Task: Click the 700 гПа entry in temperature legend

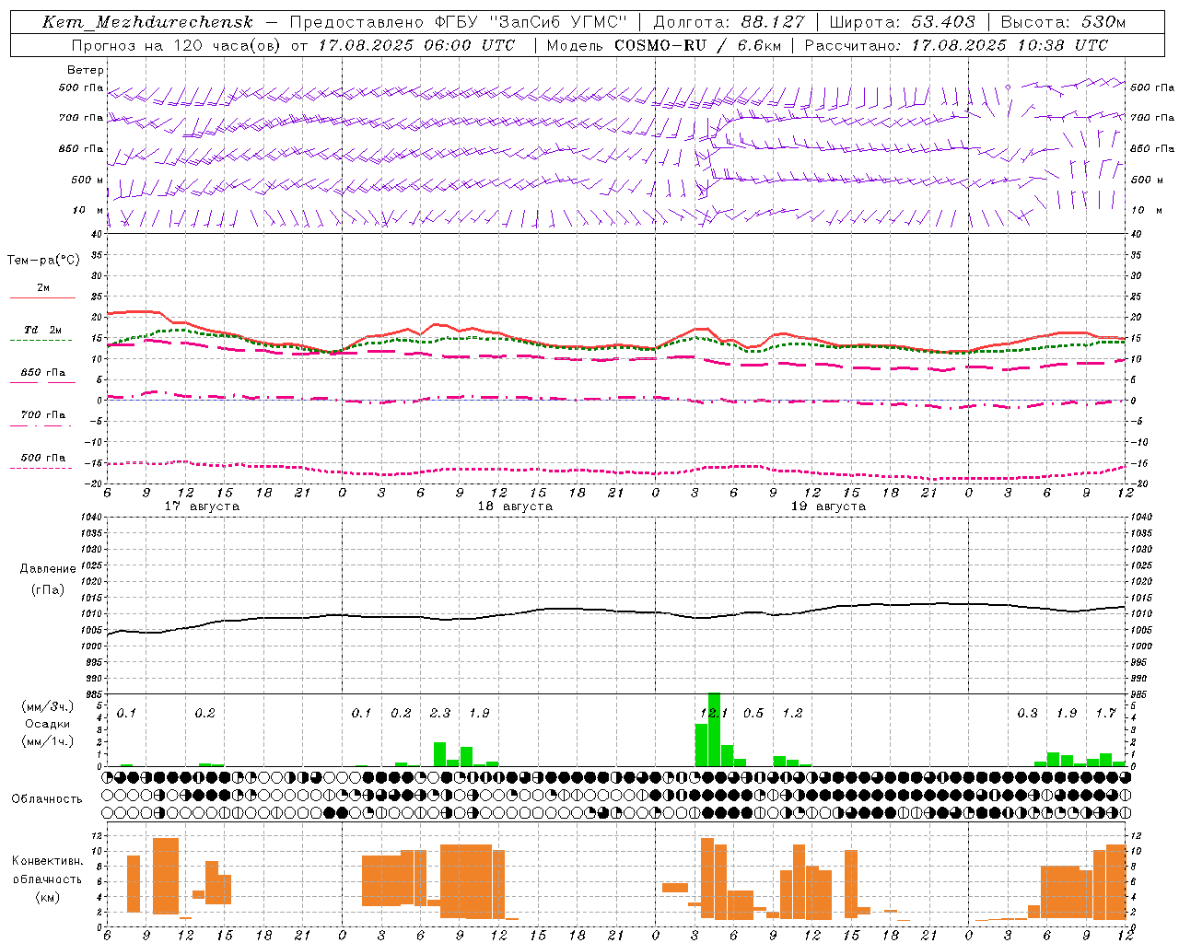Action: click(x=42, y=415)
